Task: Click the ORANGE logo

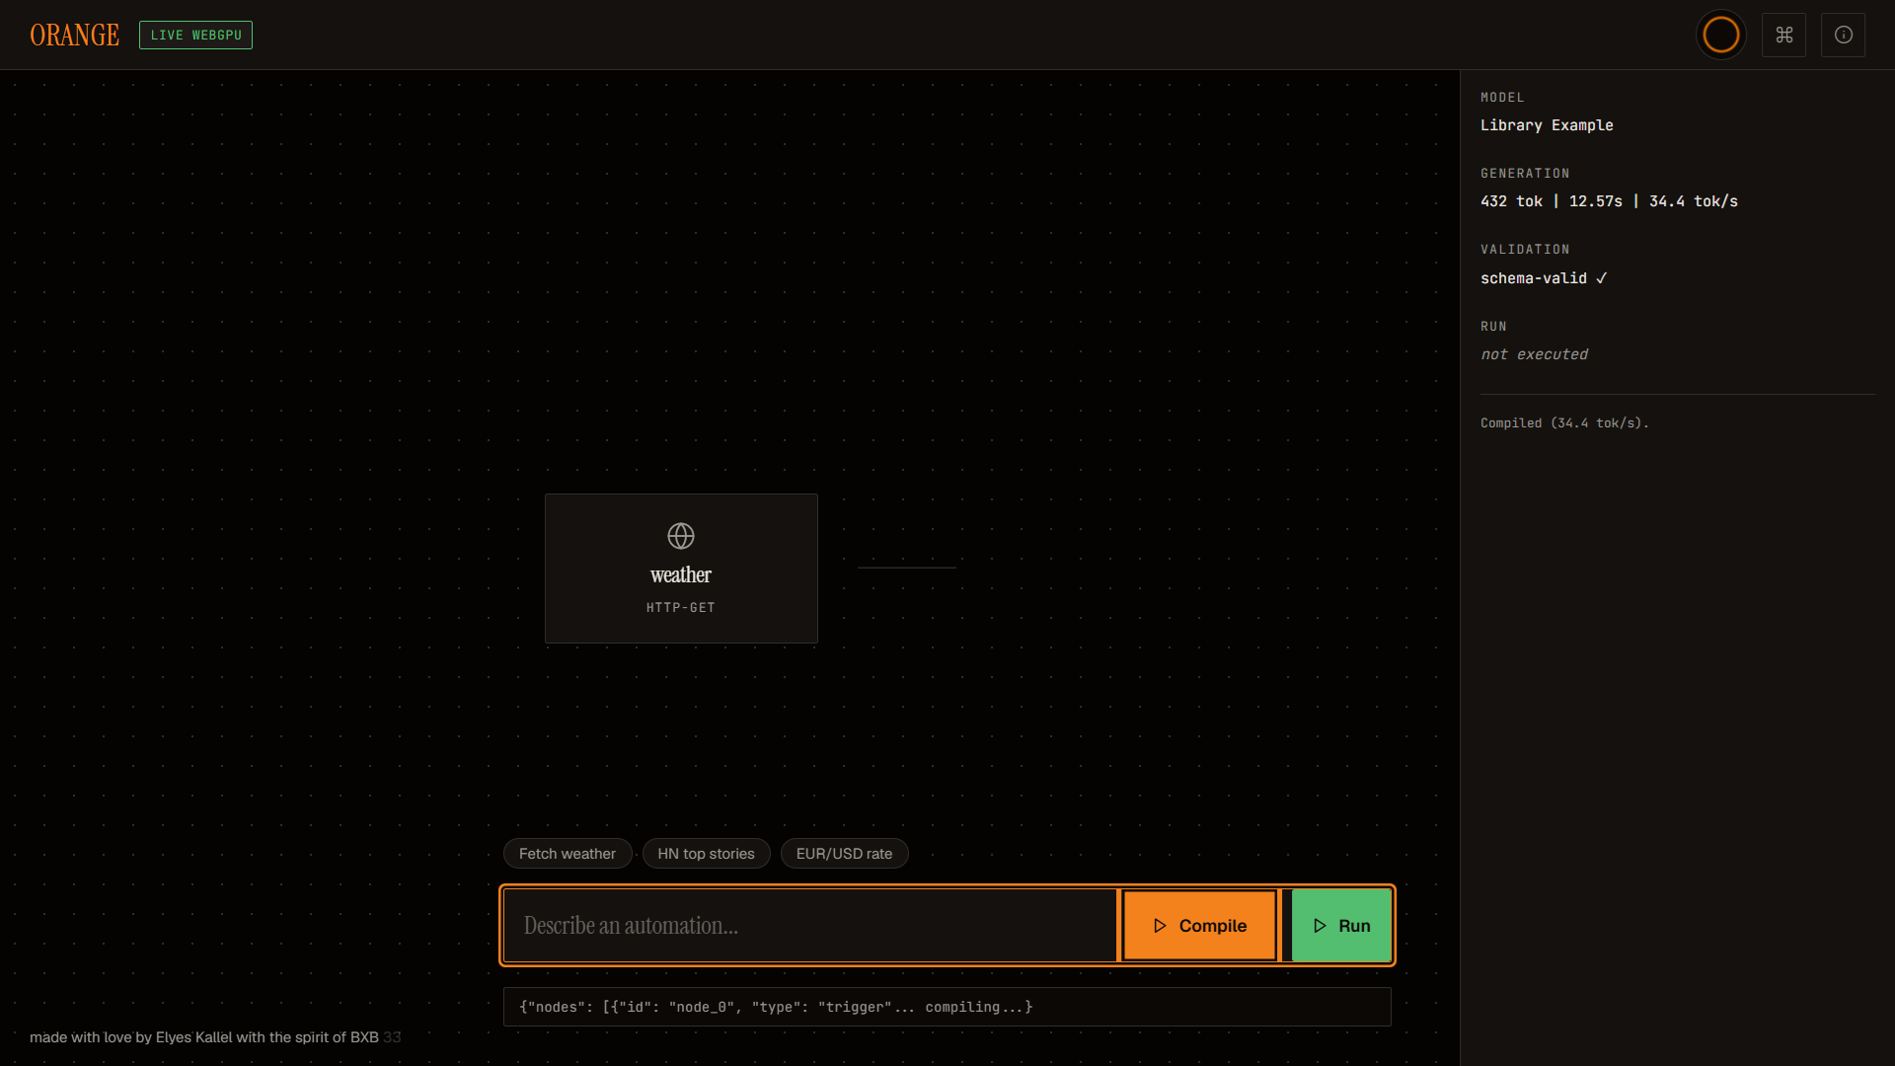Action: click(x=75, y=35)
